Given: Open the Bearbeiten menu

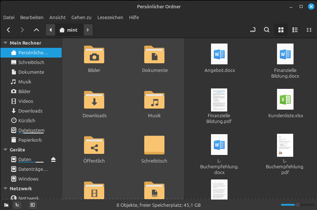Looking at the screenshot, I should (x=32, y=17).
